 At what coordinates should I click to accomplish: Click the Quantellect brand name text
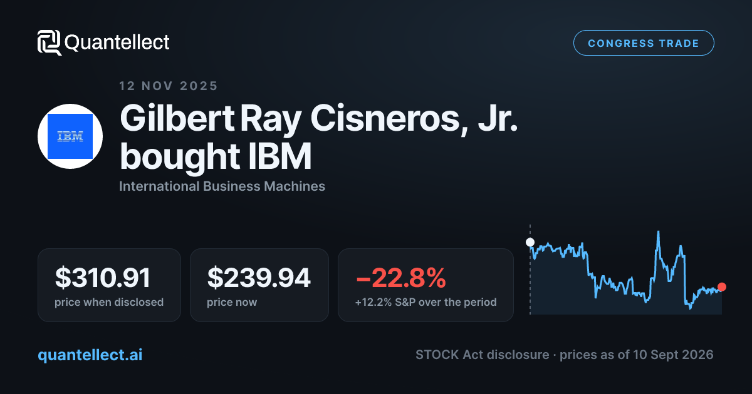tap(117, 43)
